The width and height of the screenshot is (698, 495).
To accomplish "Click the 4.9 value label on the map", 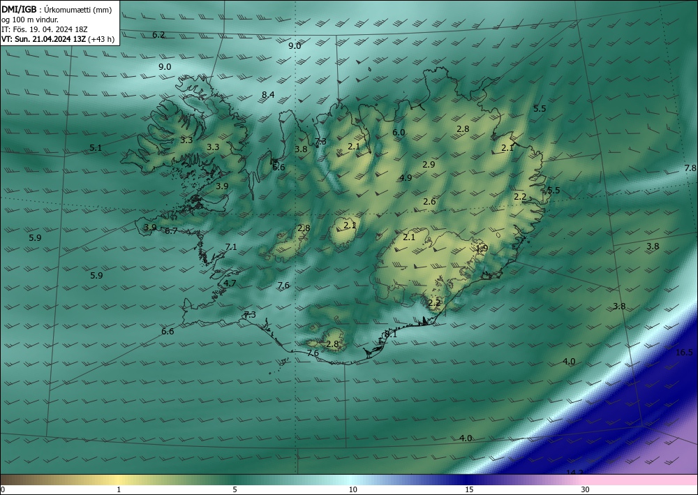I will (405, 177).
